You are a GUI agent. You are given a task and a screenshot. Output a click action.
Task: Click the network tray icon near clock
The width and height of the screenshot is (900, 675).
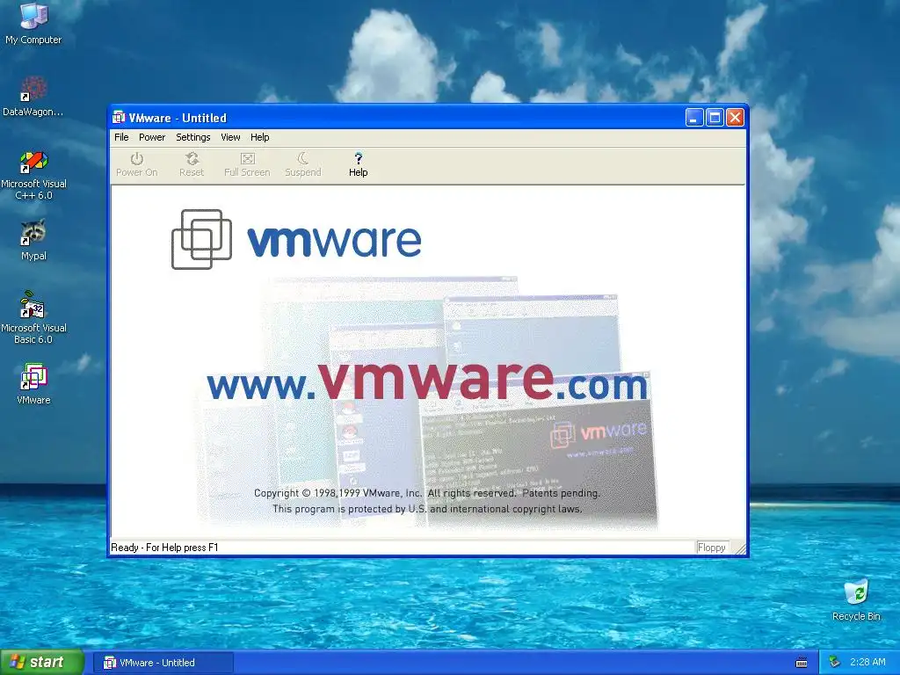[835, 663]
